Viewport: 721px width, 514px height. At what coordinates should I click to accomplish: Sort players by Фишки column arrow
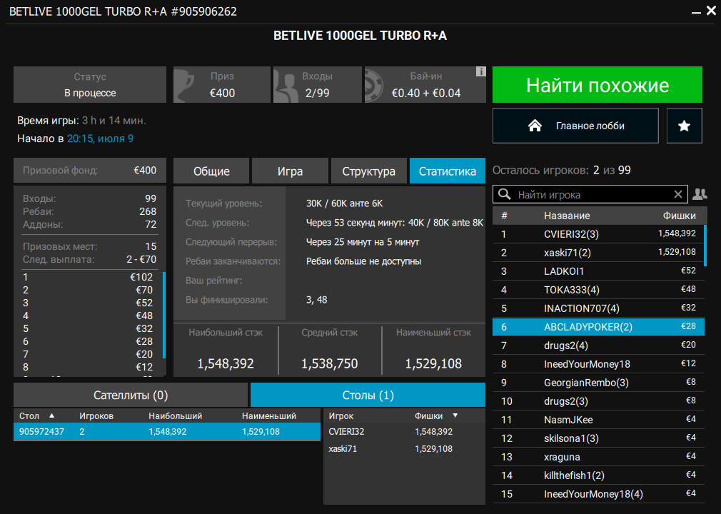coord(455,415)
